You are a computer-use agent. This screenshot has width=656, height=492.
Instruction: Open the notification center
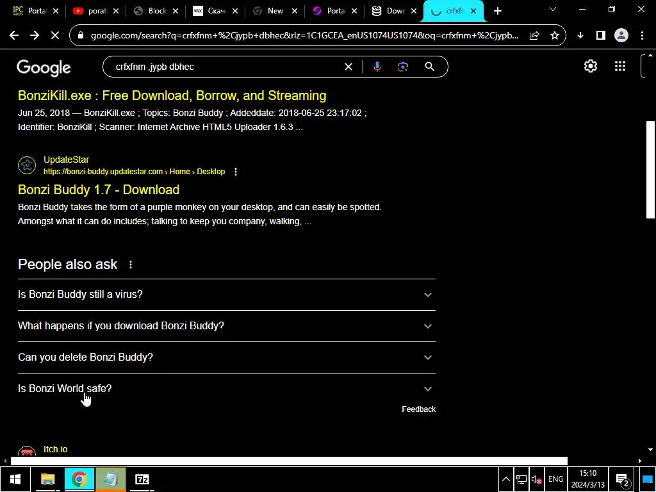[623, 480]
